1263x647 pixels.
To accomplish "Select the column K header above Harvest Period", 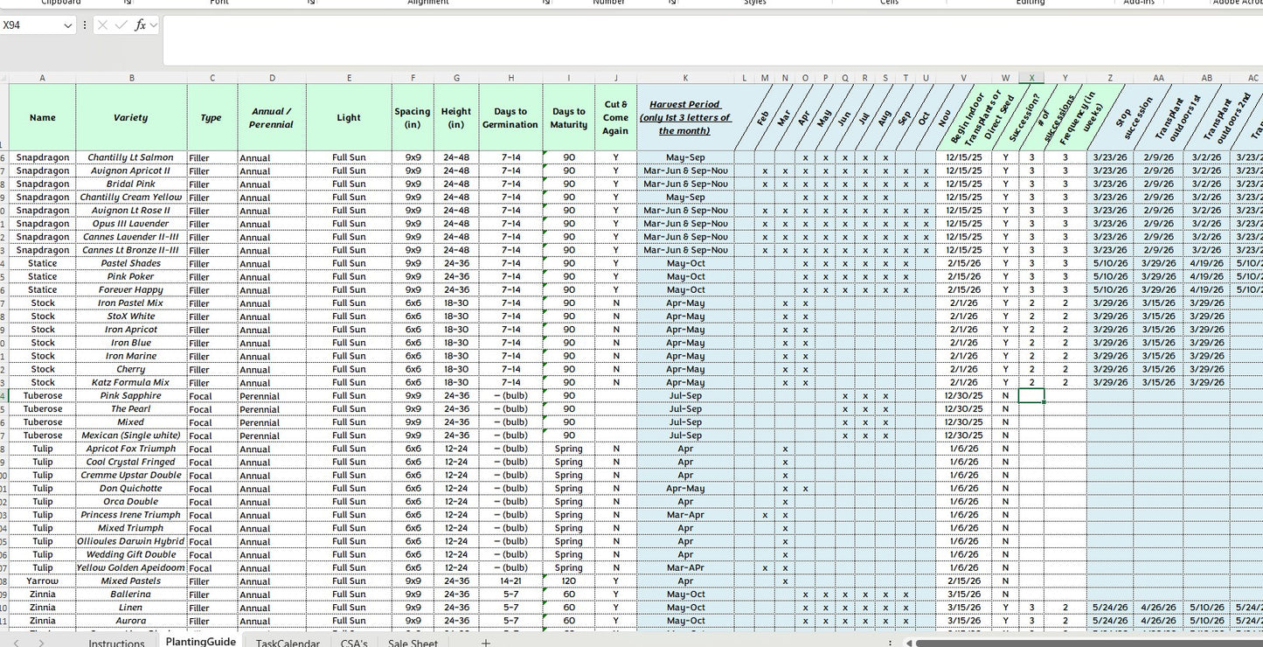I will pos(686,77).
